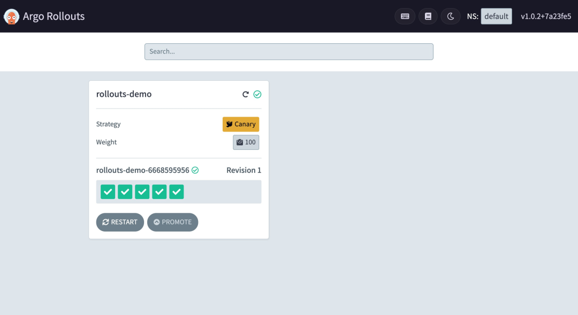
Task: Click the second green pod checkmark
Action: (x=125, y=191)
